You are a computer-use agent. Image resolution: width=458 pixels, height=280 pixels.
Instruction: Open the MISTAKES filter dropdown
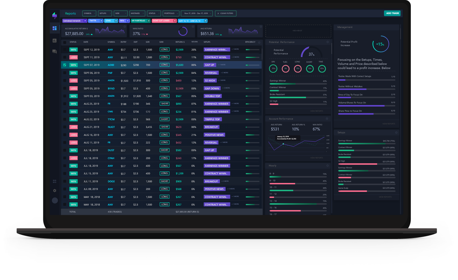pyautogui.click(x=137, y=13)
